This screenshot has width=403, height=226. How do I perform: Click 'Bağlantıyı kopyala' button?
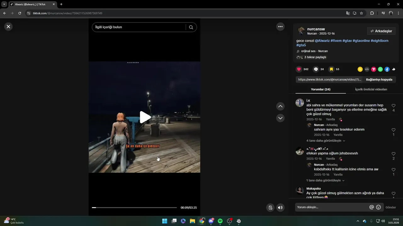[379, 79]
